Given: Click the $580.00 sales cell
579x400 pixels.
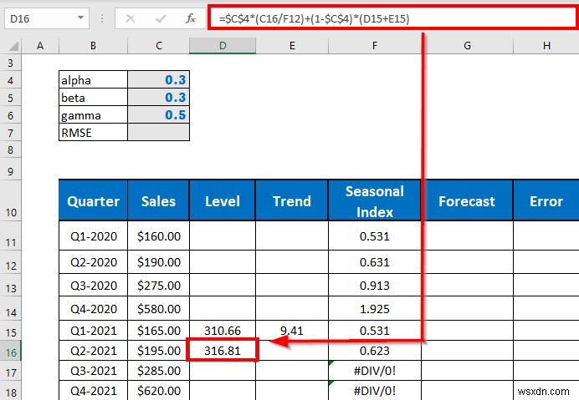Looking at the screenshot, I should pyautogui.click(x=158, y=309).
